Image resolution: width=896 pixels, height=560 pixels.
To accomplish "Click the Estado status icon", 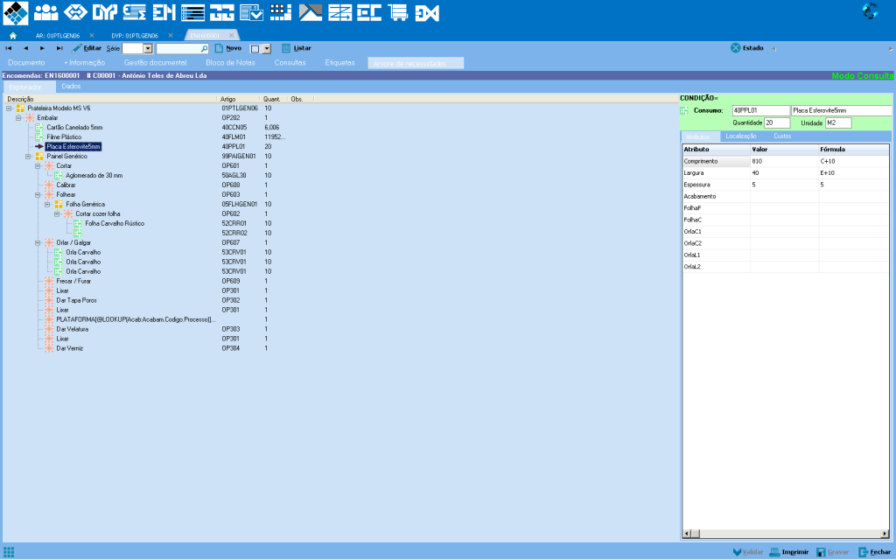I will click(x=736, y=48).
